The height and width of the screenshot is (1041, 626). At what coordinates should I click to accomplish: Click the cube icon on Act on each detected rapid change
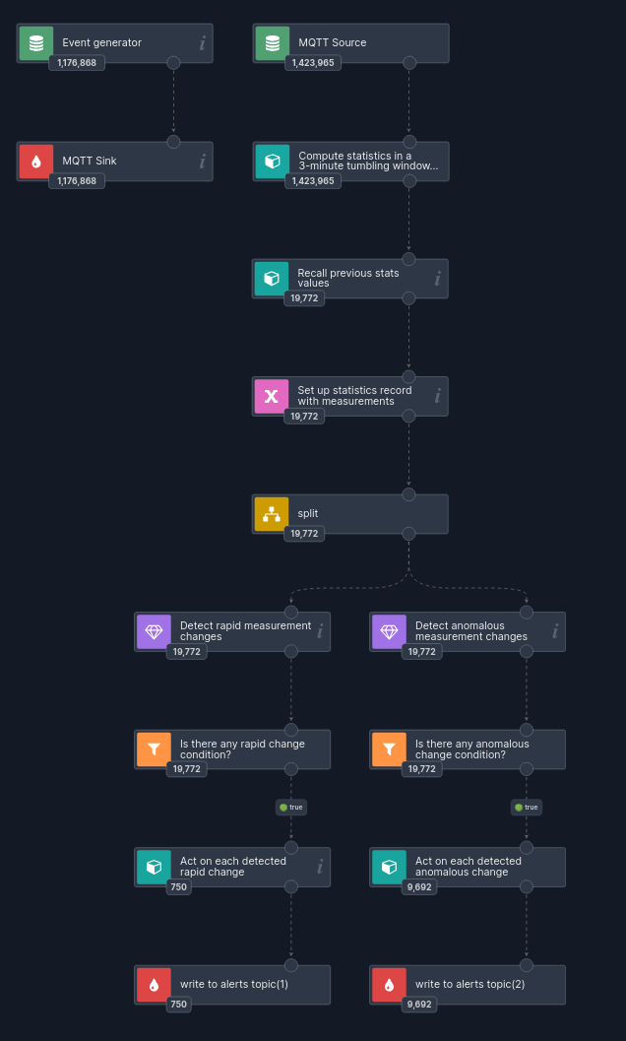[x=154, y=867]
